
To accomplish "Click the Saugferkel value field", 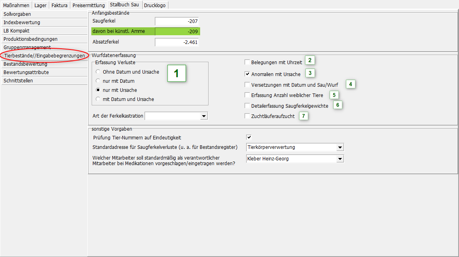I will coord(177,21).
